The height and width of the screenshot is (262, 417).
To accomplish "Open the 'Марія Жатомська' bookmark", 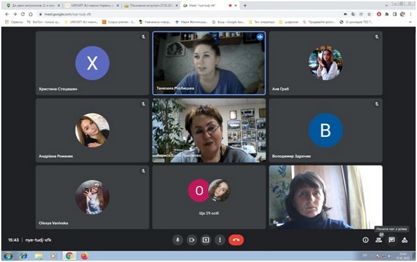I will click(192, 22).
